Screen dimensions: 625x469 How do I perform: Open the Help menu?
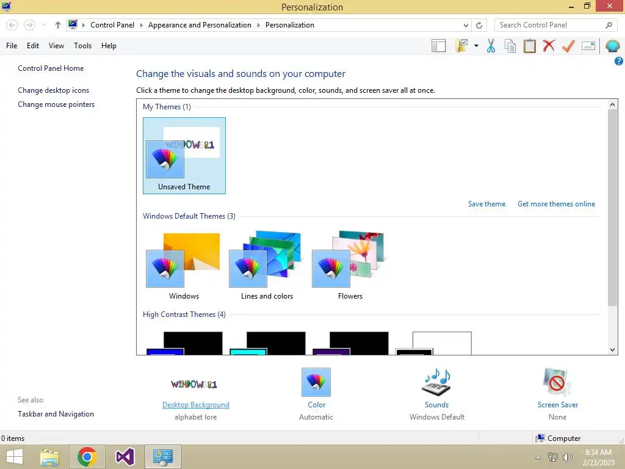pyautogui.click(x=109, y=45)
